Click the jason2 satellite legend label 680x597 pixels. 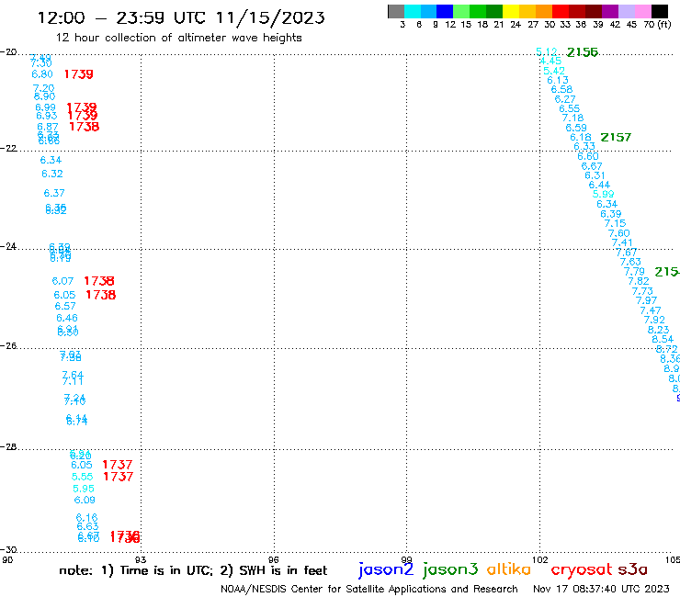(x=386, y=569)
